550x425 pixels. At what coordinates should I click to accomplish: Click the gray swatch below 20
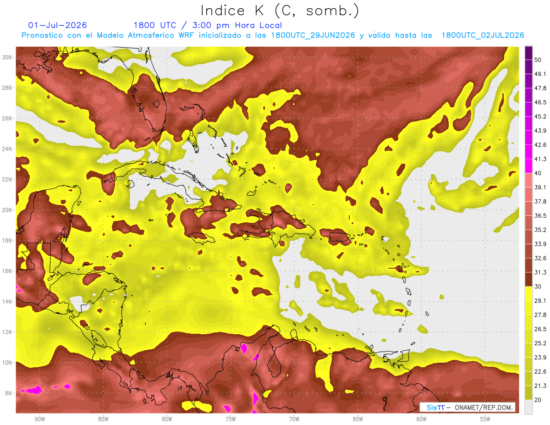click(x=529, y=407)
